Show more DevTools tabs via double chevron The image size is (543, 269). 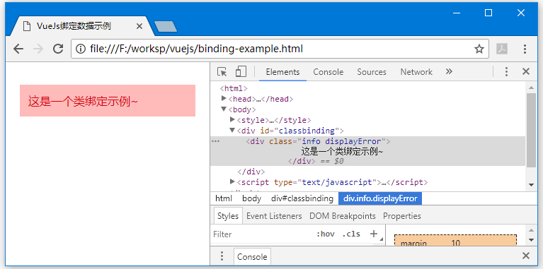449,71
